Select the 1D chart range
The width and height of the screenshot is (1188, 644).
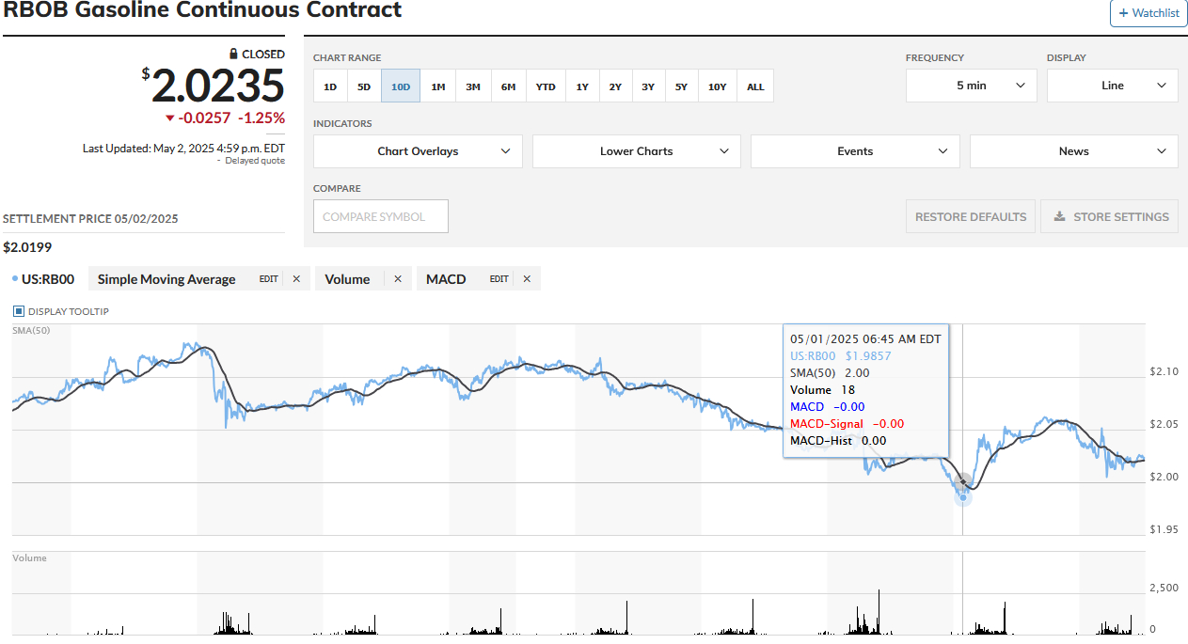330,86
